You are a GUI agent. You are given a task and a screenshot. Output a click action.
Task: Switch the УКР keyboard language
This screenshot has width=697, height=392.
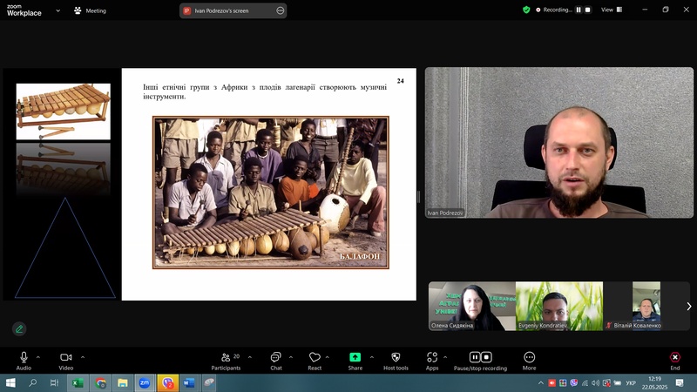[x=630, y=382]
